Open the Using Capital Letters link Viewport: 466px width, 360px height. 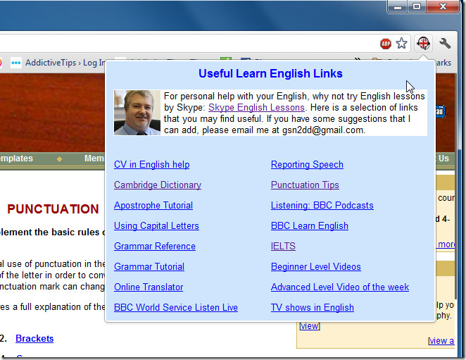156,226
